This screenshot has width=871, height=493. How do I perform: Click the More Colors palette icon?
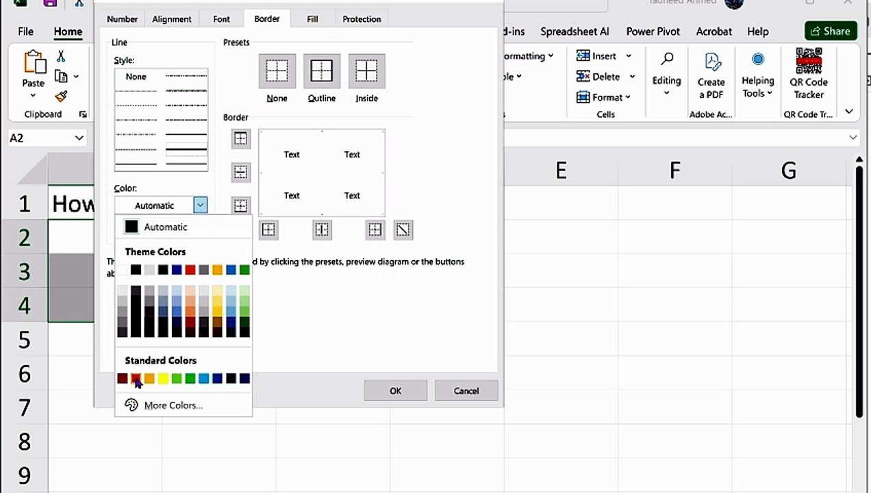point(131,405)
